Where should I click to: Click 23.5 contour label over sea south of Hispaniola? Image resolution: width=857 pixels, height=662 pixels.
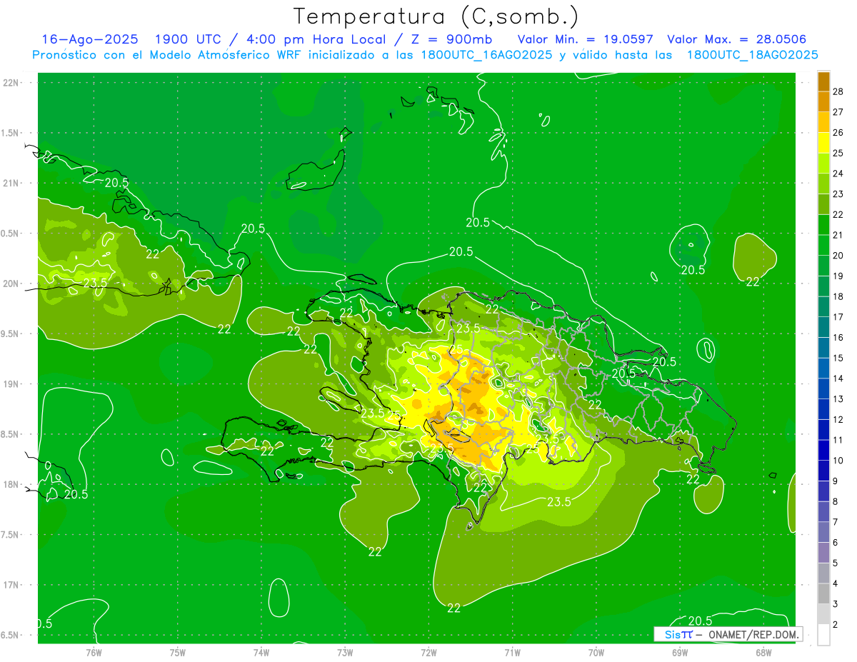click(559, 502)
